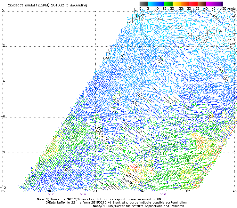Click the '20' label under the color legend
This screenshot has width=237, height=208.
172,9
